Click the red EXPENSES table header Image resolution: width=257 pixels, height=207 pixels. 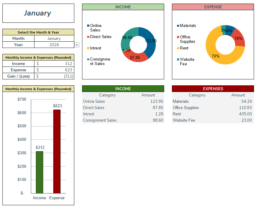213,89
